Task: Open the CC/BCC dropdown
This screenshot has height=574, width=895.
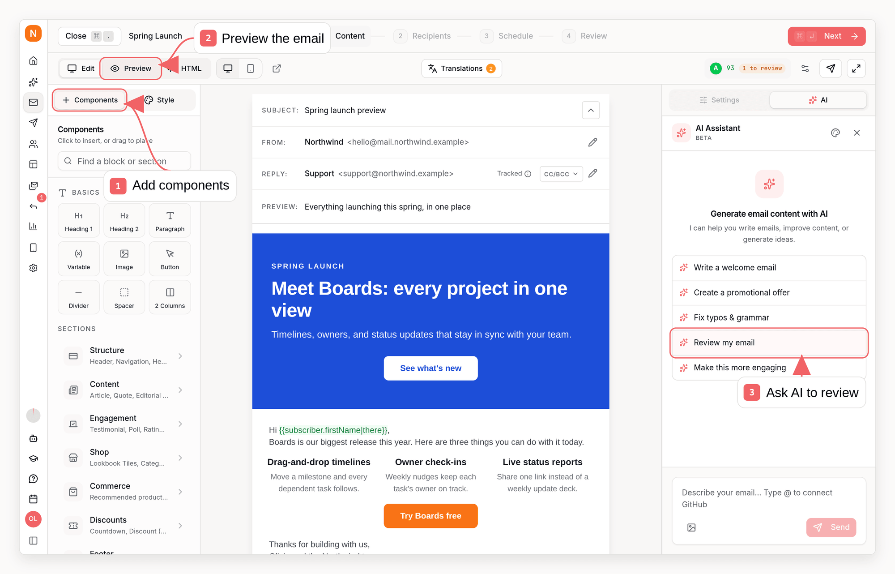Action: coord(561,174)
